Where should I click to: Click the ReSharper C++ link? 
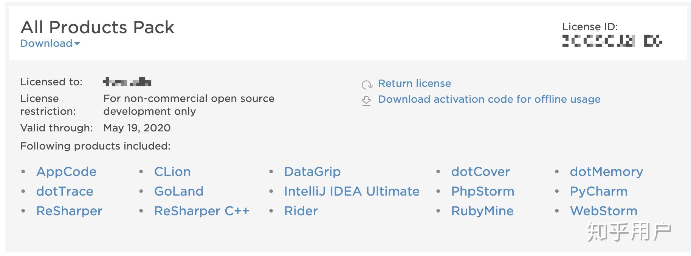201,211
